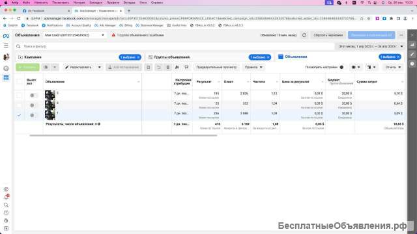The height and width of the screenshot is (234, 417).
Task: Clear the campaigns '1 выбрано' filter chip
Action: (x=138, y=57)
